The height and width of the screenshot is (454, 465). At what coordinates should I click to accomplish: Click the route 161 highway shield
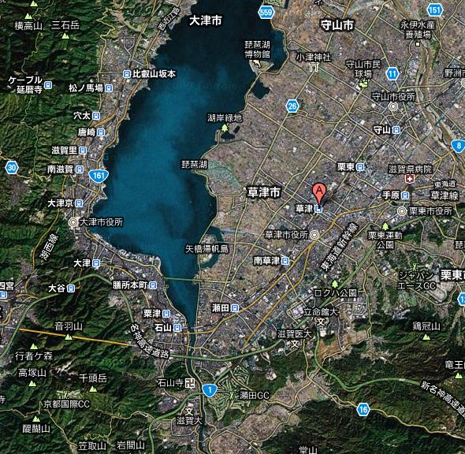[x=99, y=176]
